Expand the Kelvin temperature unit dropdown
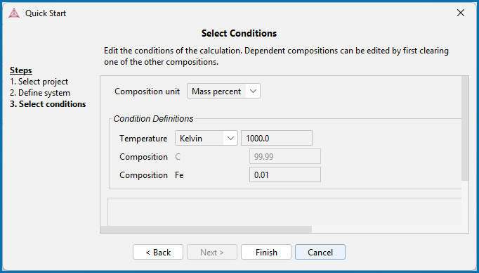The width and height of the screenshot is (479, 273). 206,139
